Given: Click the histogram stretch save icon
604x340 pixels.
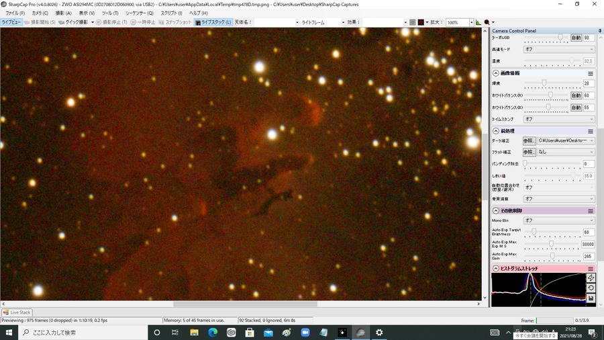Looking at the screenshot, I should [591, 298].
